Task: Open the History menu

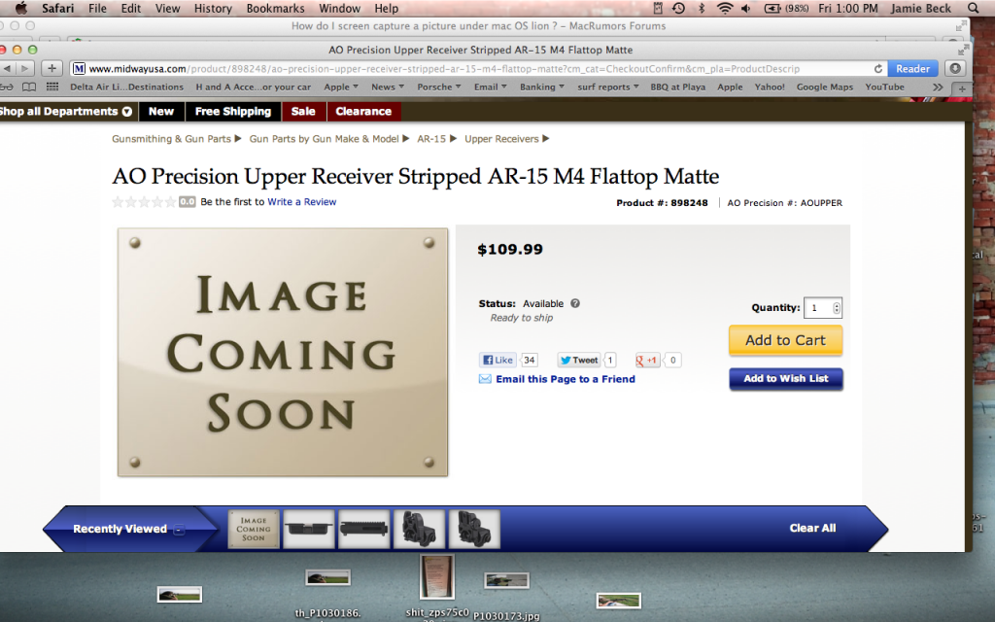Action: pyautogui.click(x=213, y=8)
